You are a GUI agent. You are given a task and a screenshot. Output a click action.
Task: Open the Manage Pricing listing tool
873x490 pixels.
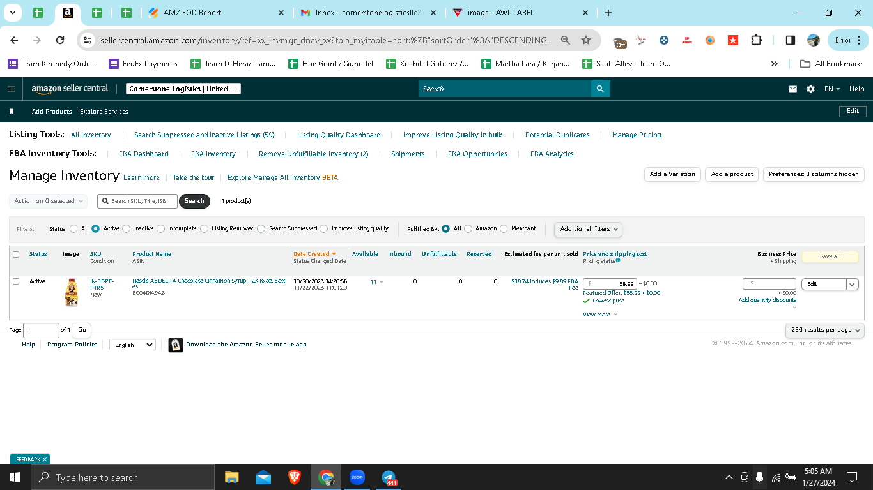(637, 135)
